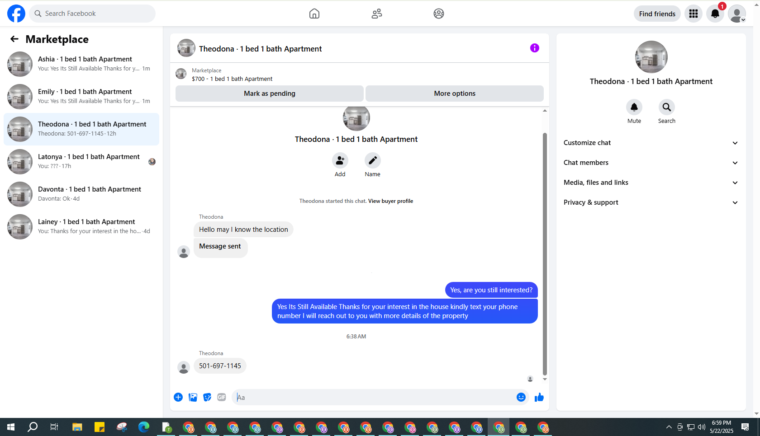This screenshot has width=760, height=436.
Task: Open the $700 Marketplace listing link
Action: click(x=232, y=79)
